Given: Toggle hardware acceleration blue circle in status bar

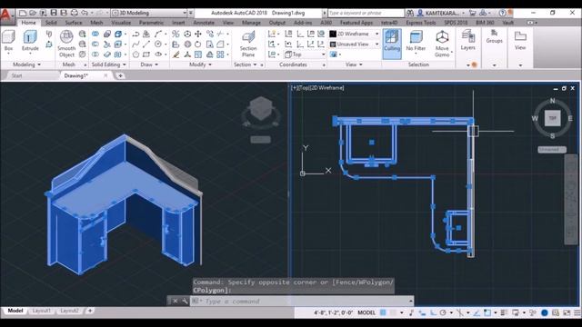Looking at the screenshot, I should tap(544, 312).
